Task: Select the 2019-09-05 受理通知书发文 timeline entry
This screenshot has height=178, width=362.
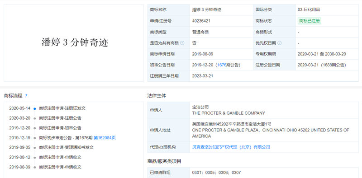Action: [x=52, y=147]
